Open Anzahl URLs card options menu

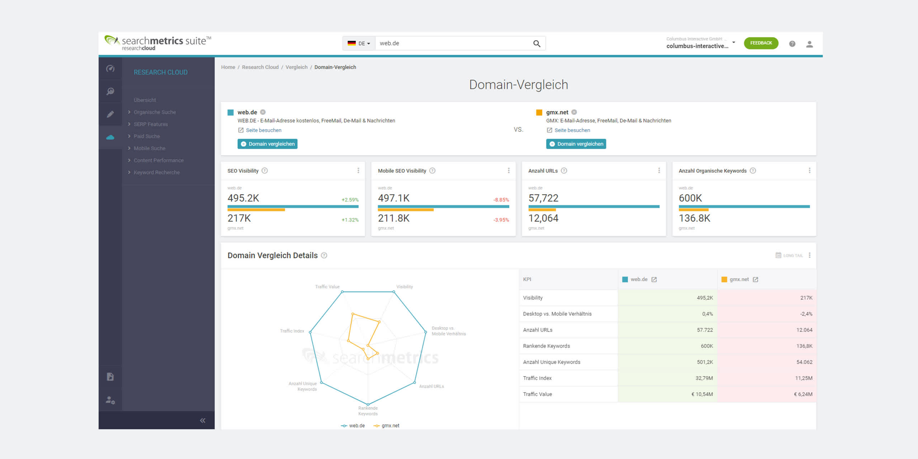(659, 170)
